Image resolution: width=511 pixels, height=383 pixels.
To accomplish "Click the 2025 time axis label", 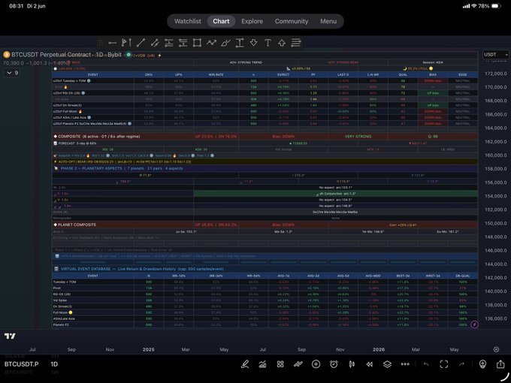I will point(148,349).
